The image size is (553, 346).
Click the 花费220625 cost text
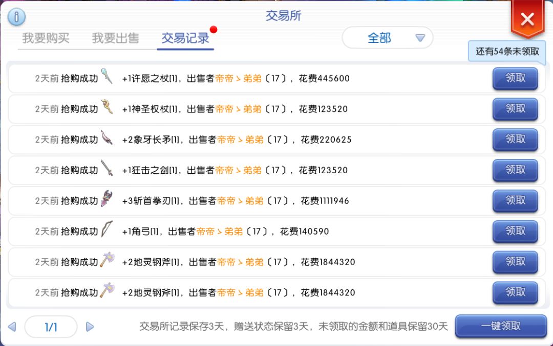(326, 140)
